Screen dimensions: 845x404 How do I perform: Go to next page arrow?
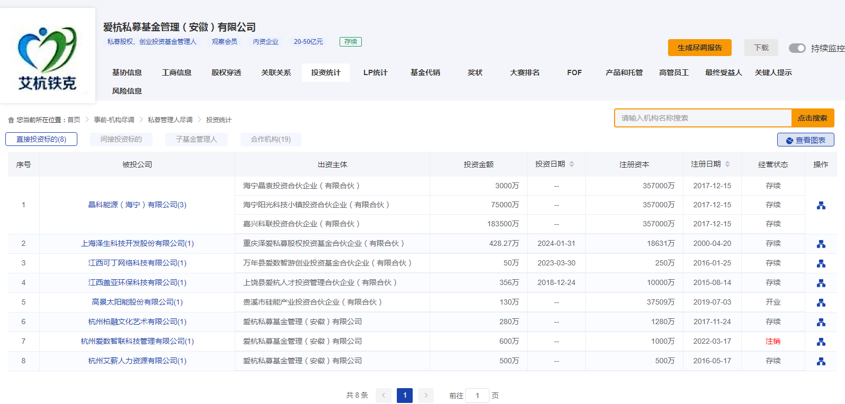pyautogui.click(x=425, y=396)
